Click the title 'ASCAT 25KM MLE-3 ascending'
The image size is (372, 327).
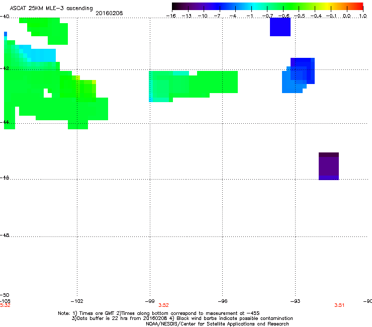[x=51, y=9]
